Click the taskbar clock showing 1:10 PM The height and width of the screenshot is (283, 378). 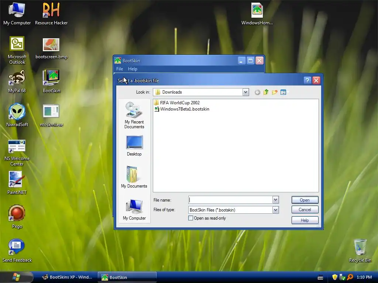(x=364, y=277)
